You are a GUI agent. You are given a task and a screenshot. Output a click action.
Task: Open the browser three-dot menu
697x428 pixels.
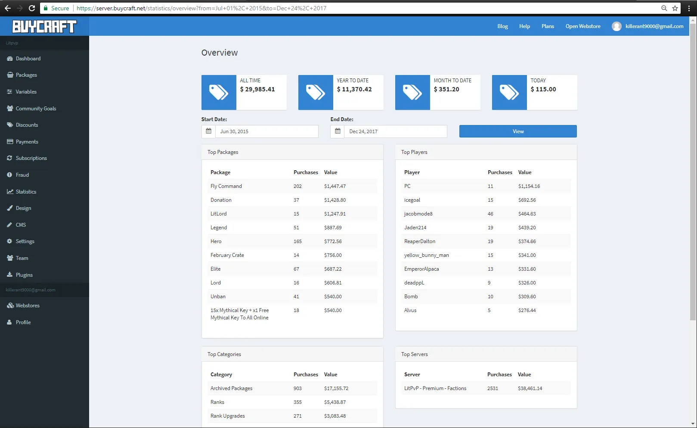[x=689, y=8]
